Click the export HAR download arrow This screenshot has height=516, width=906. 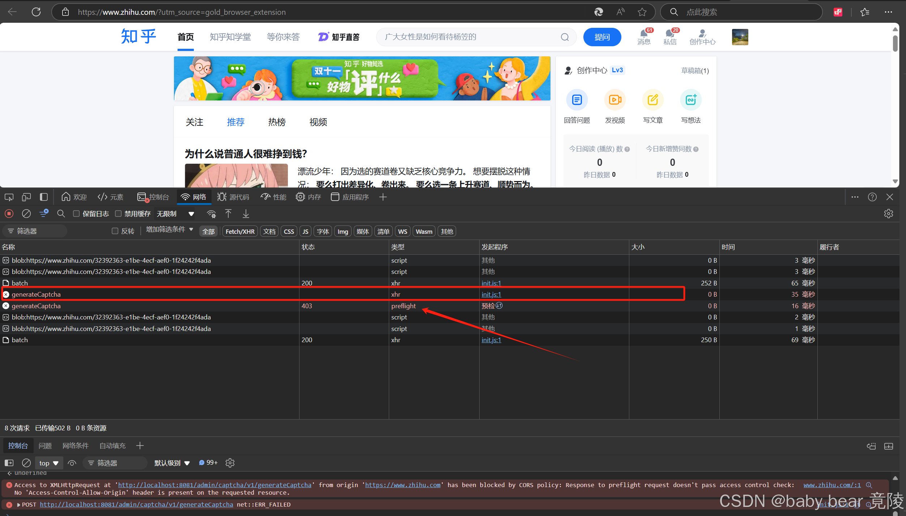[246, 214]
